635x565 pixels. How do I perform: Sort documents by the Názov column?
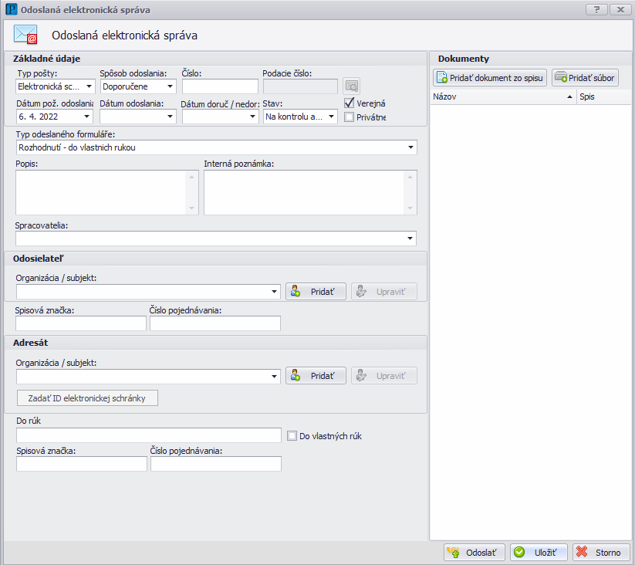tap(502, 97)
